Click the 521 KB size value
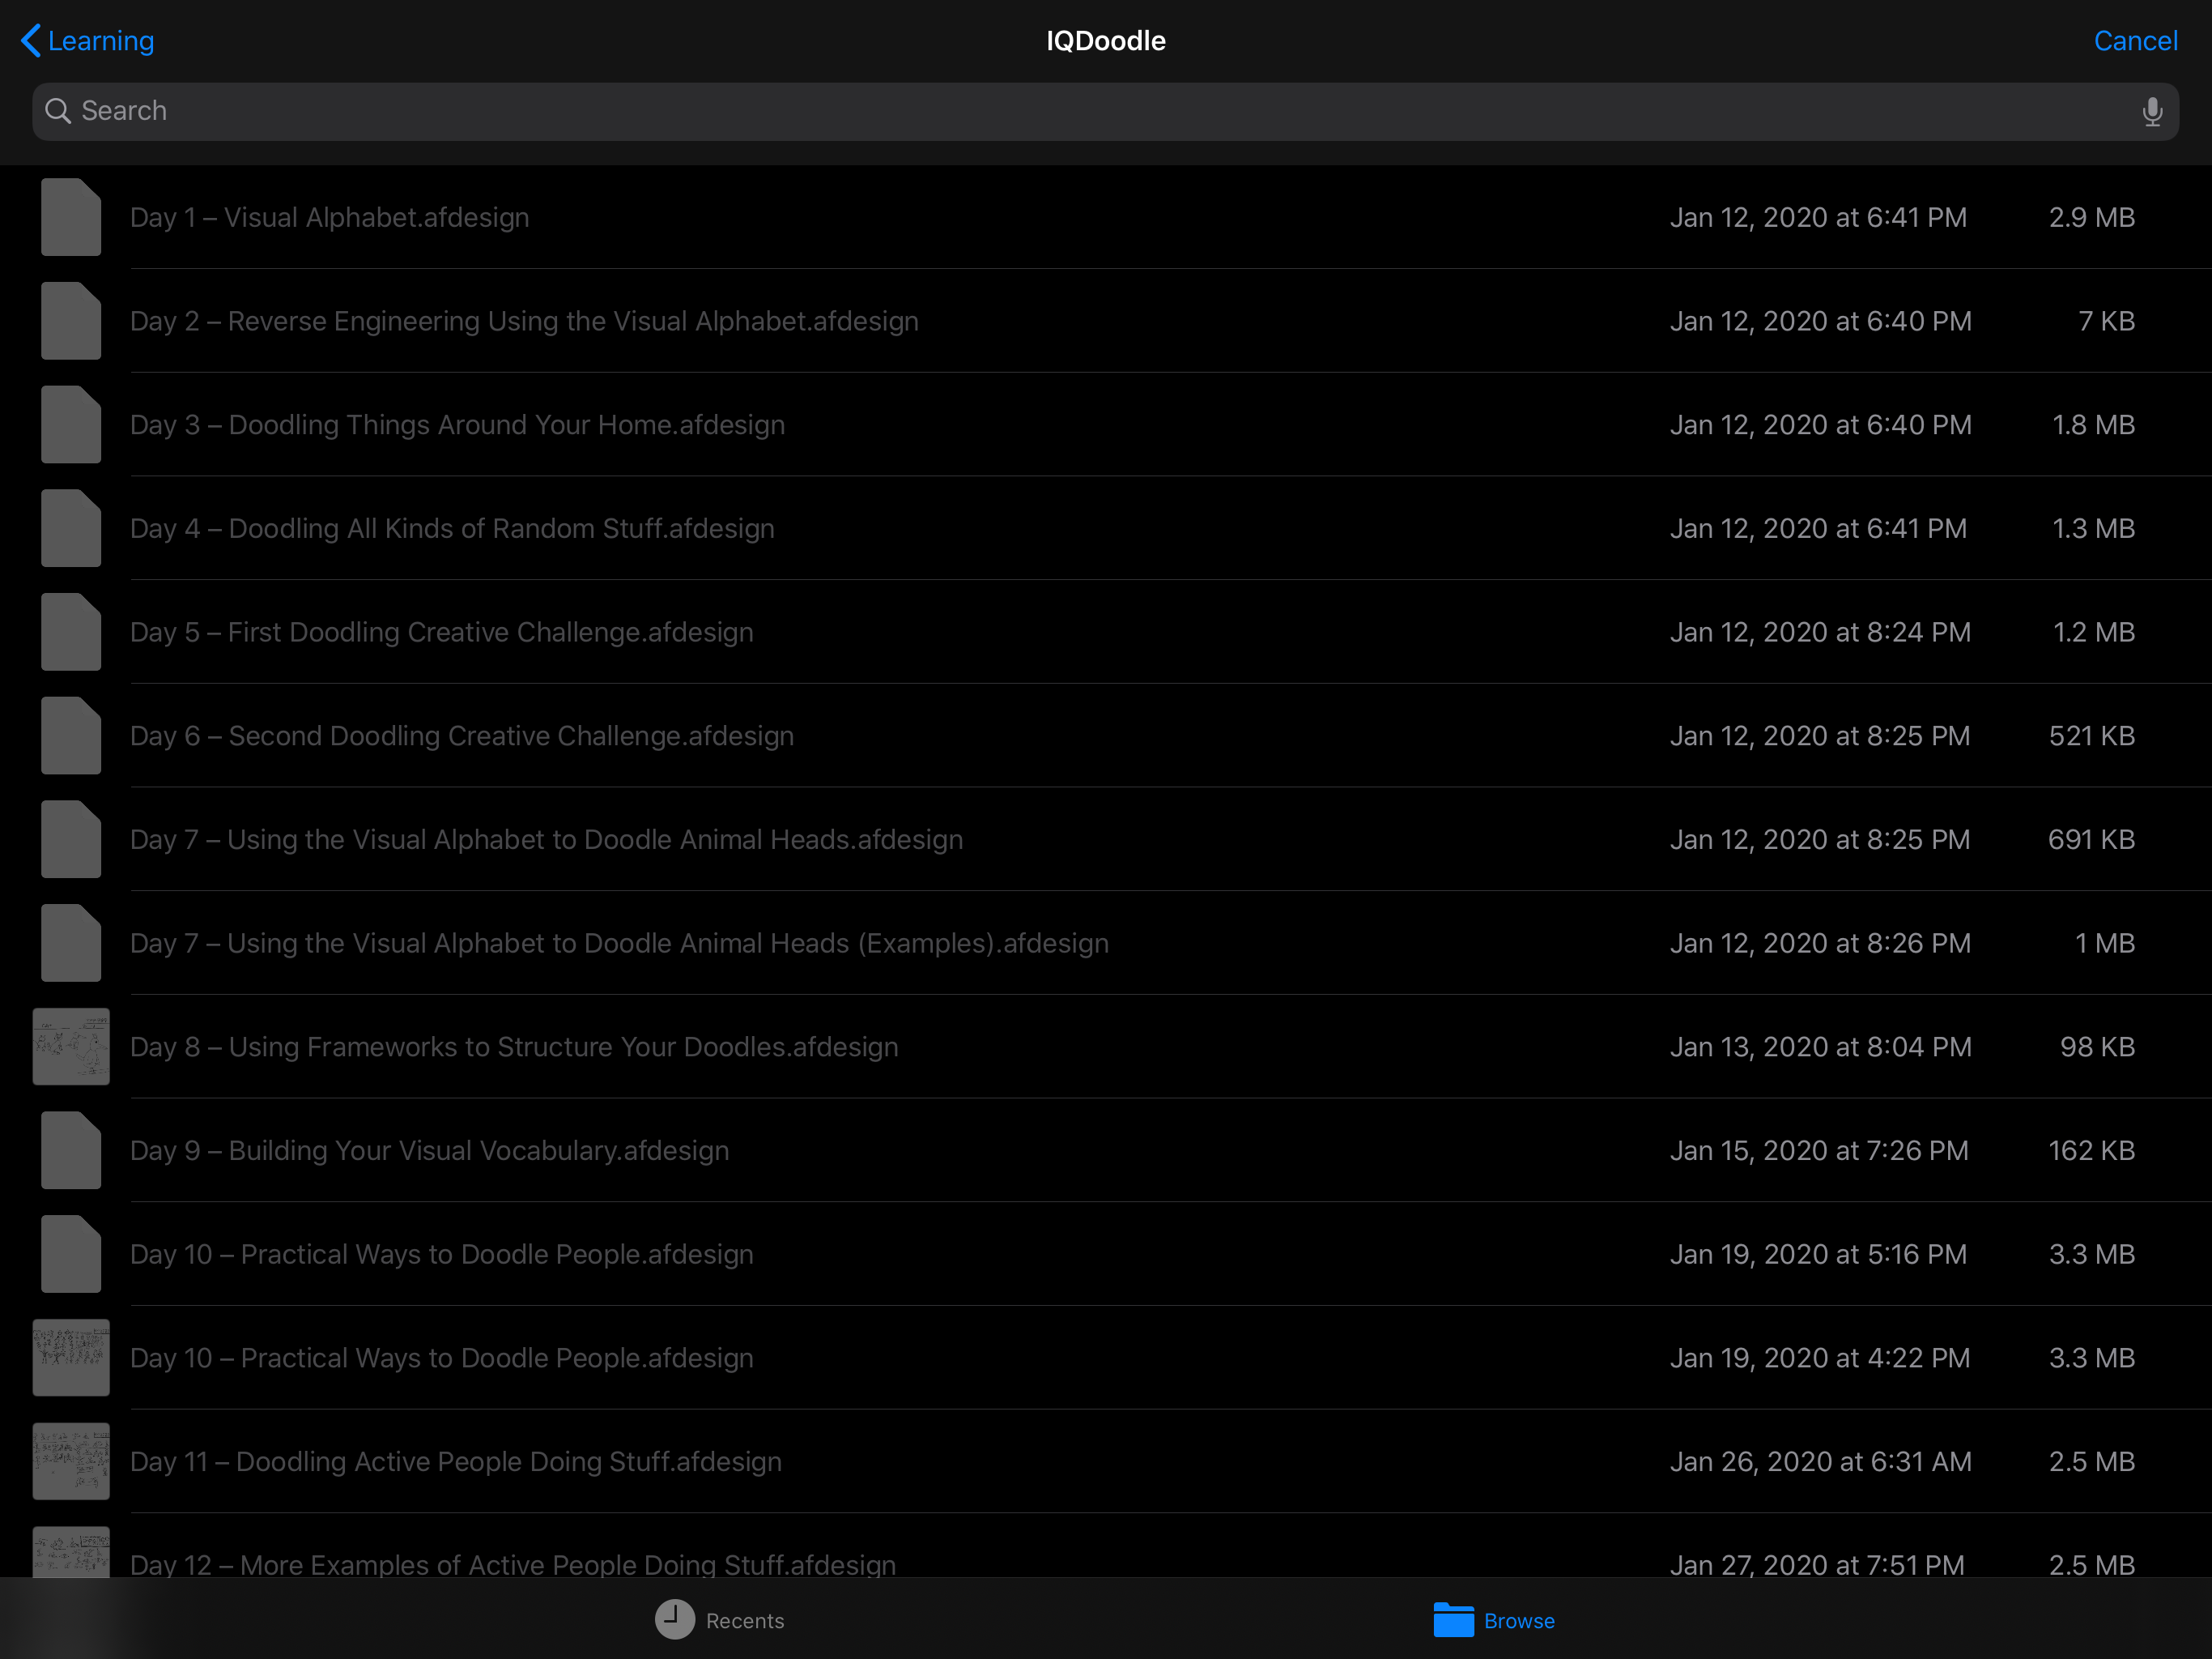This screenshot has height=1659, width=2212. [2091, 736]
